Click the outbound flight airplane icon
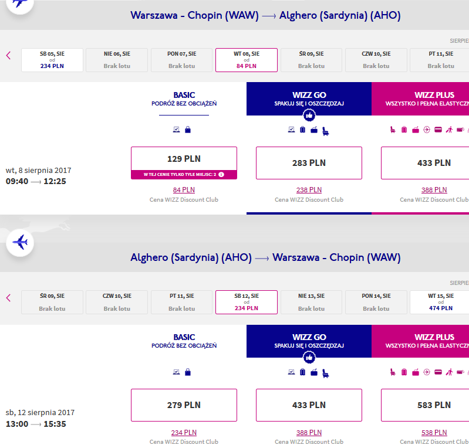Image resolution: width=469 pixels, height=445 pixels. pyautogui.click(x=20, y=3)
